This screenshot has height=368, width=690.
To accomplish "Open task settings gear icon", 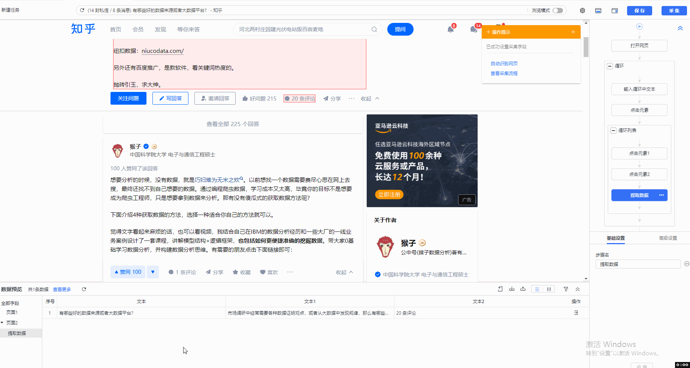I will (582, 11).
